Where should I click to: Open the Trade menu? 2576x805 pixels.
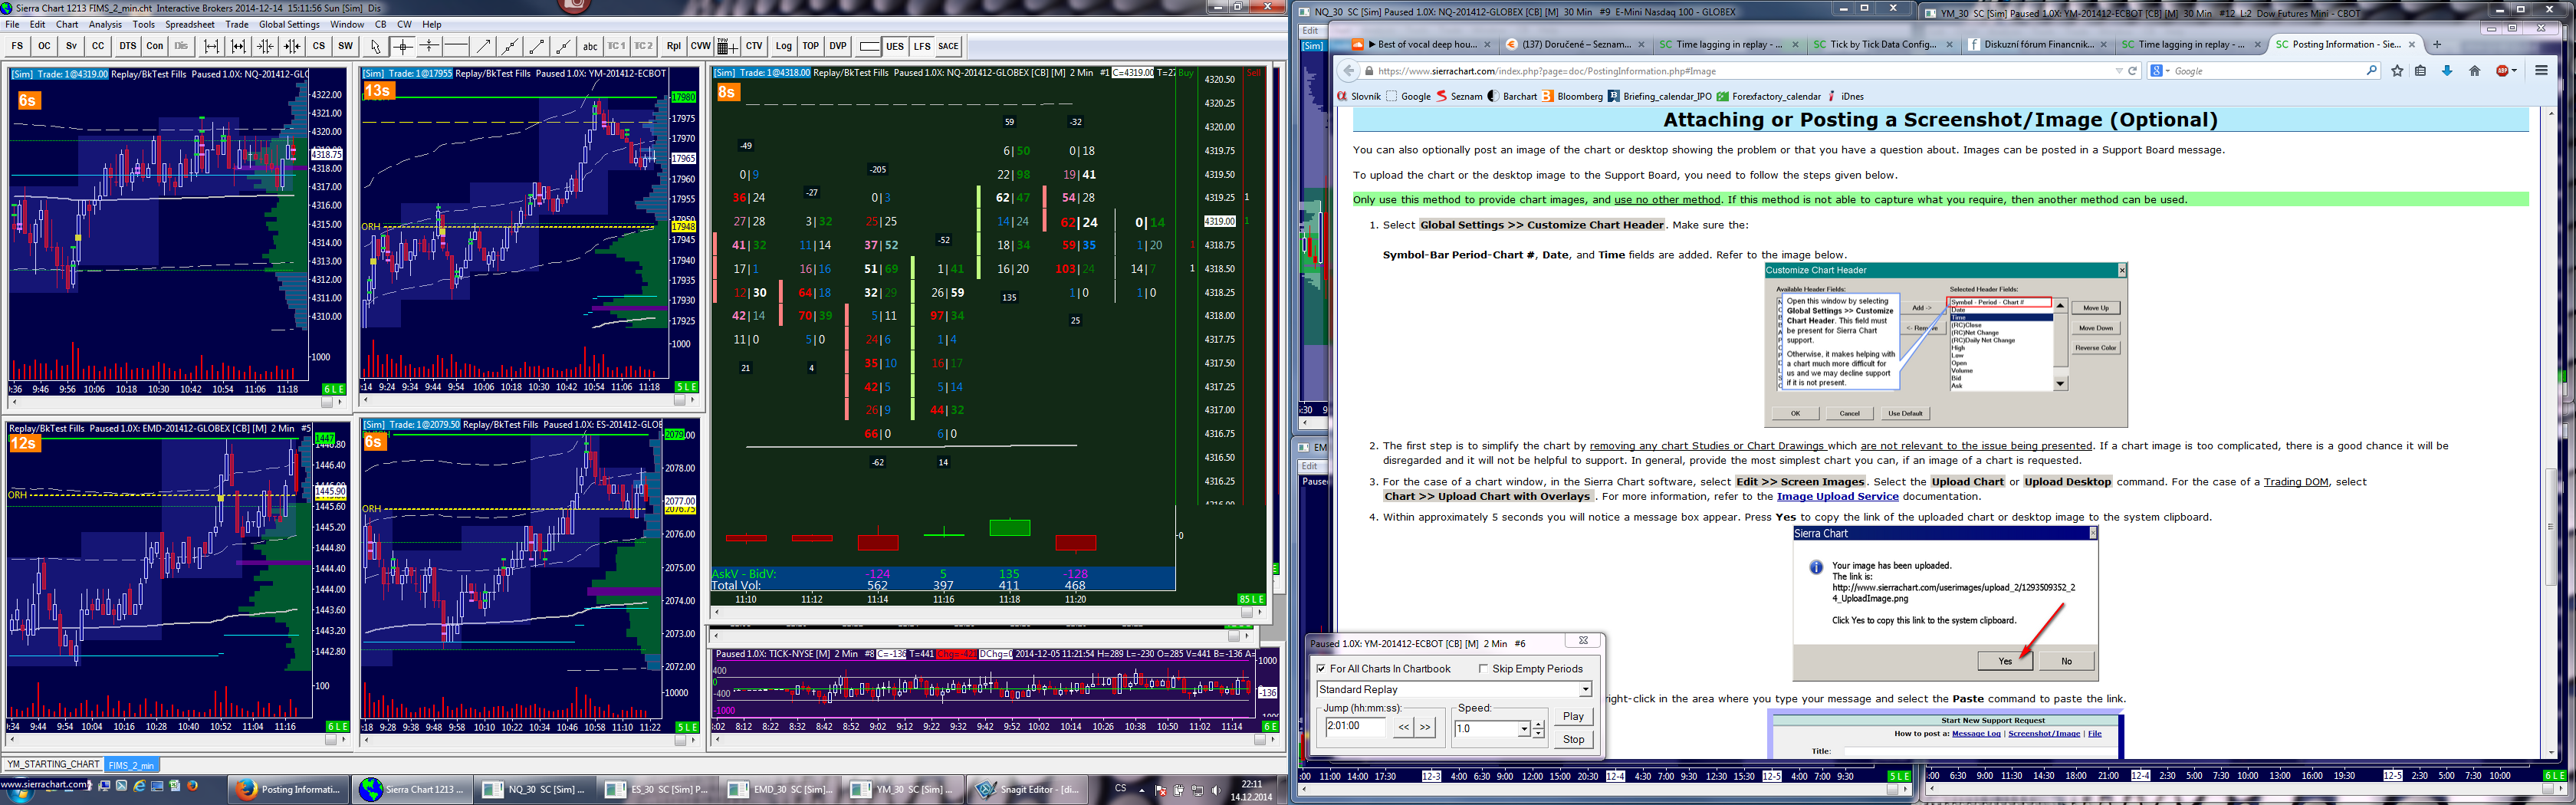(x=237, y=24)
